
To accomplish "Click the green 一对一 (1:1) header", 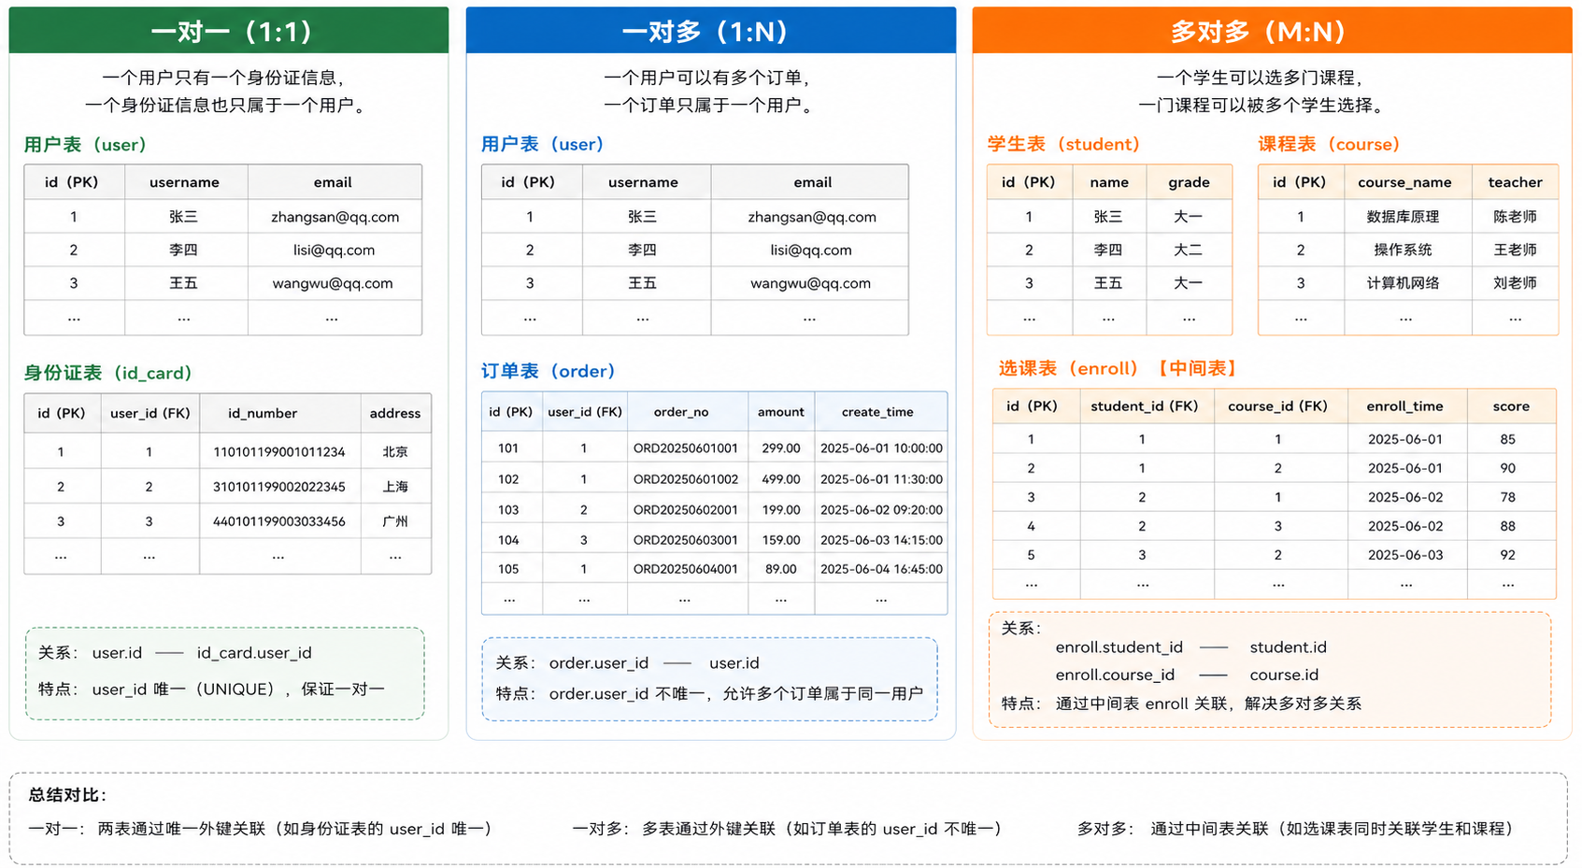I will point(229,31).
